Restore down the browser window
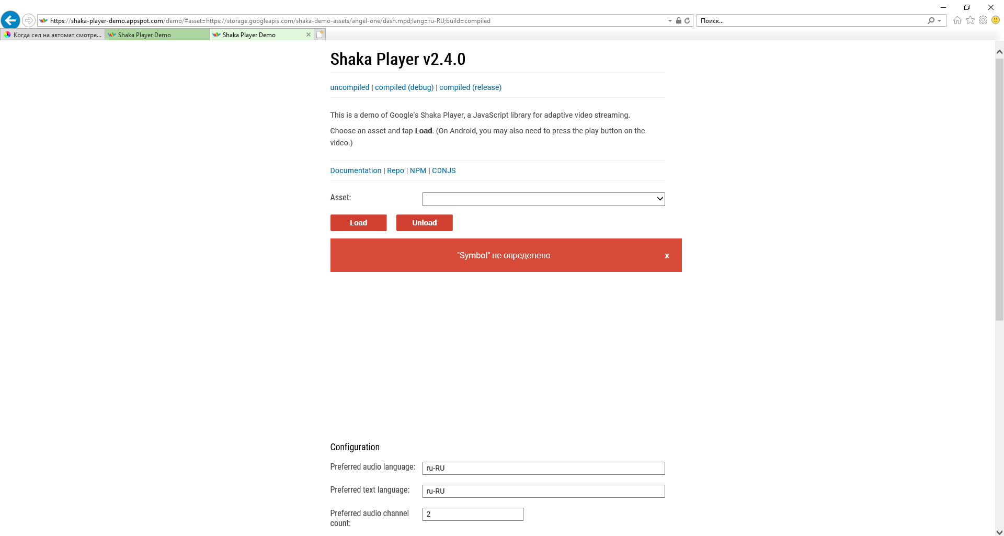The height and width of the screenshot is (536, 1004). click(x=967, y=7)
